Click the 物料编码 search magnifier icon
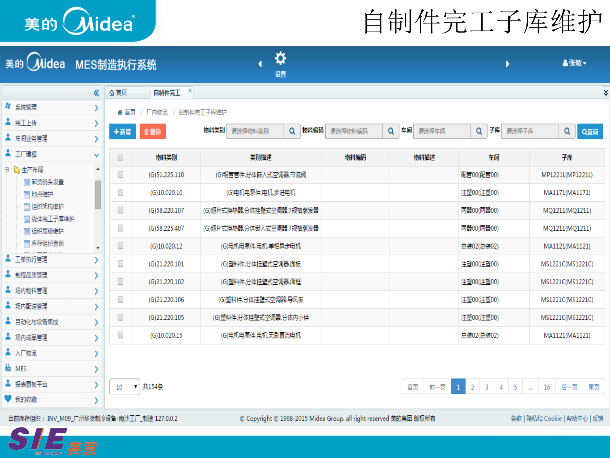Viewport: 610px width, 458px height. (390, 131)
